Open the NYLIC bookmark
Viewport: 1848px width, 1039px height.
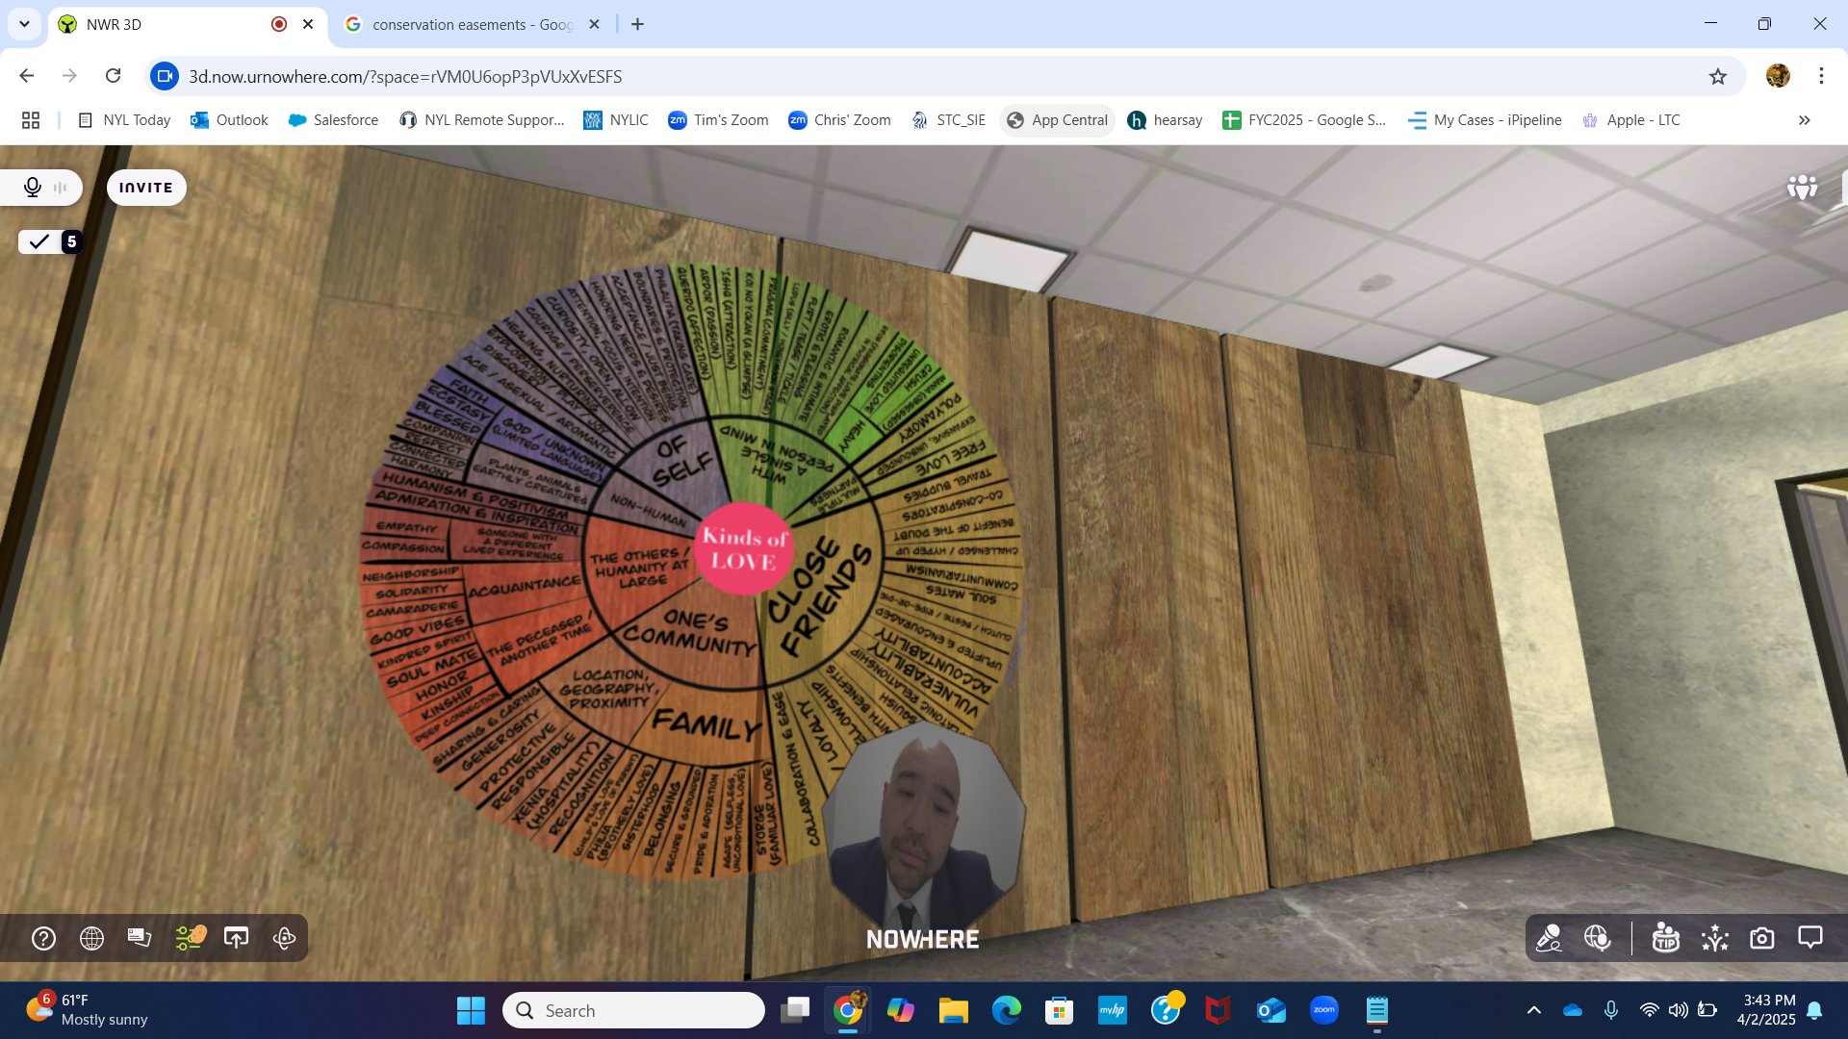tap(616, 120)
